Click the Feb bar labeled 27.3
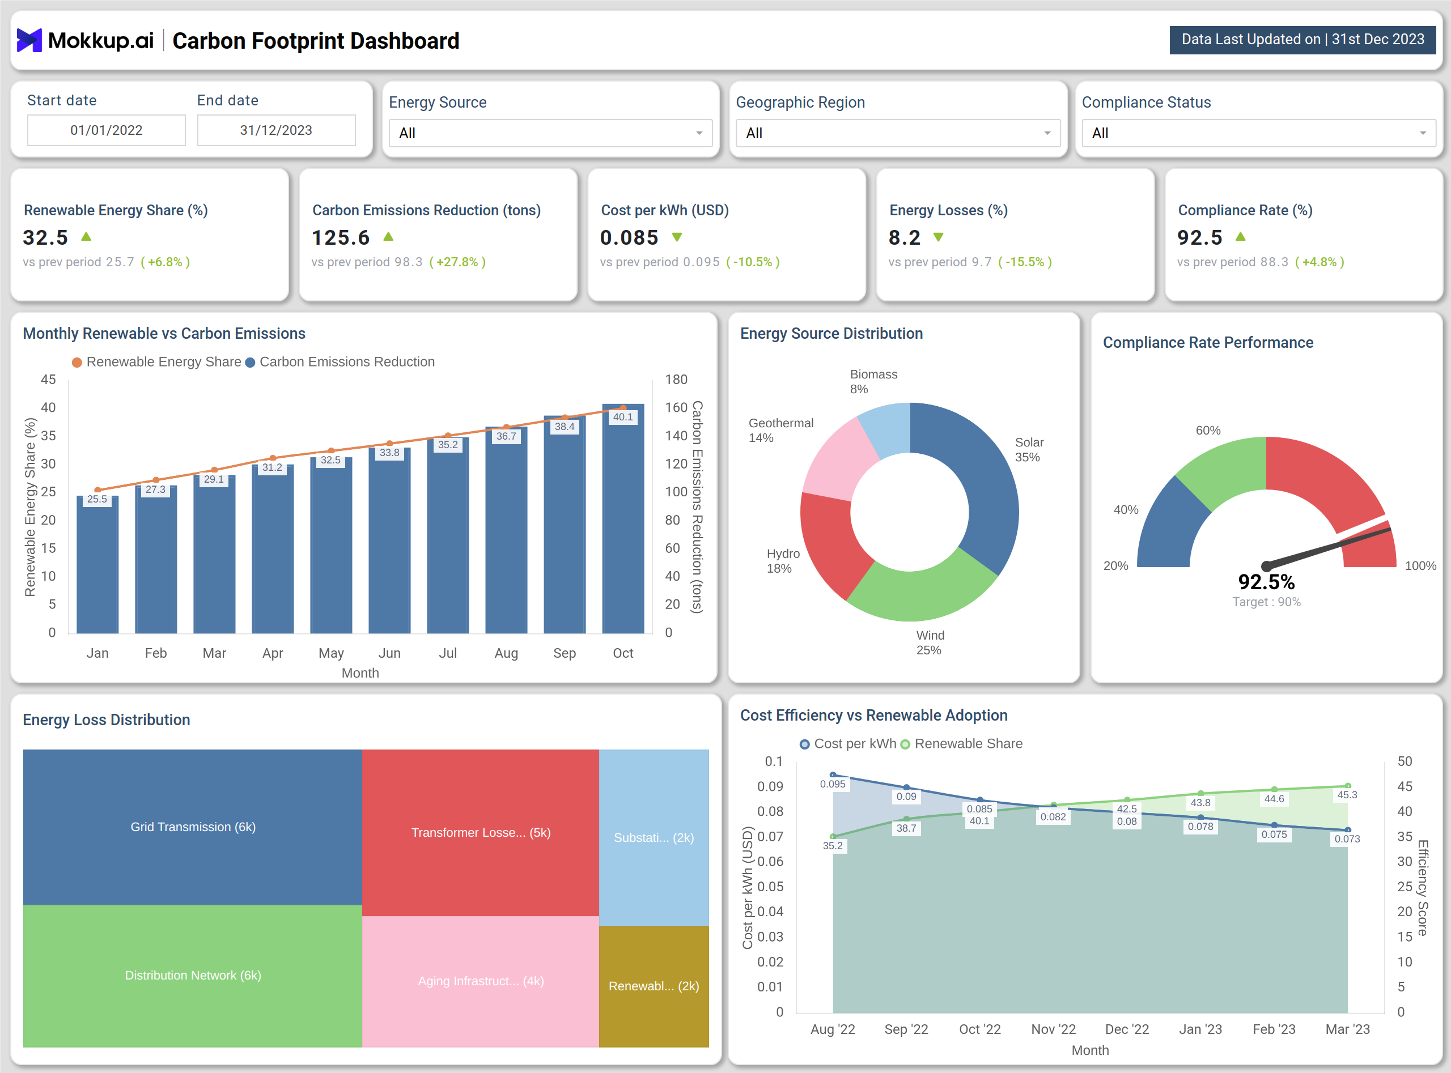 pyautogui.click(x=156, y=559)
